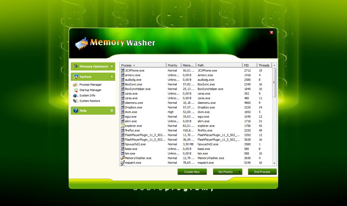Image resolution: width=347 pixels, height=206 pixels.
Task: Click the lsm.exe process icon
Action: [x=123, y=153]
